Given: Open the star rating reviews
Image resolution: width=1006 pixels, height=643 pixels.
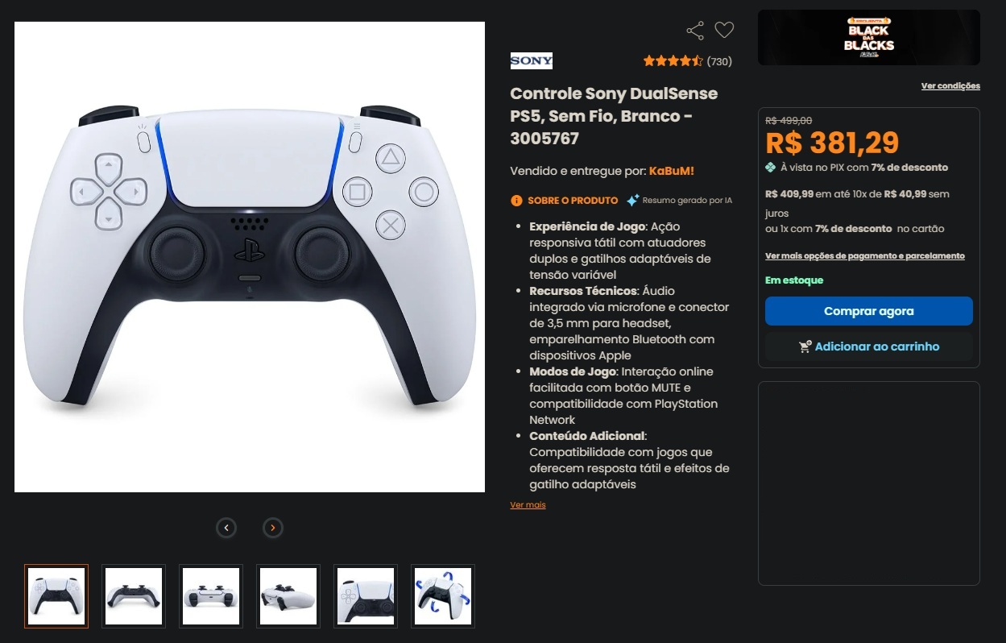Looking at the screenshot, I should click(687, 61).
